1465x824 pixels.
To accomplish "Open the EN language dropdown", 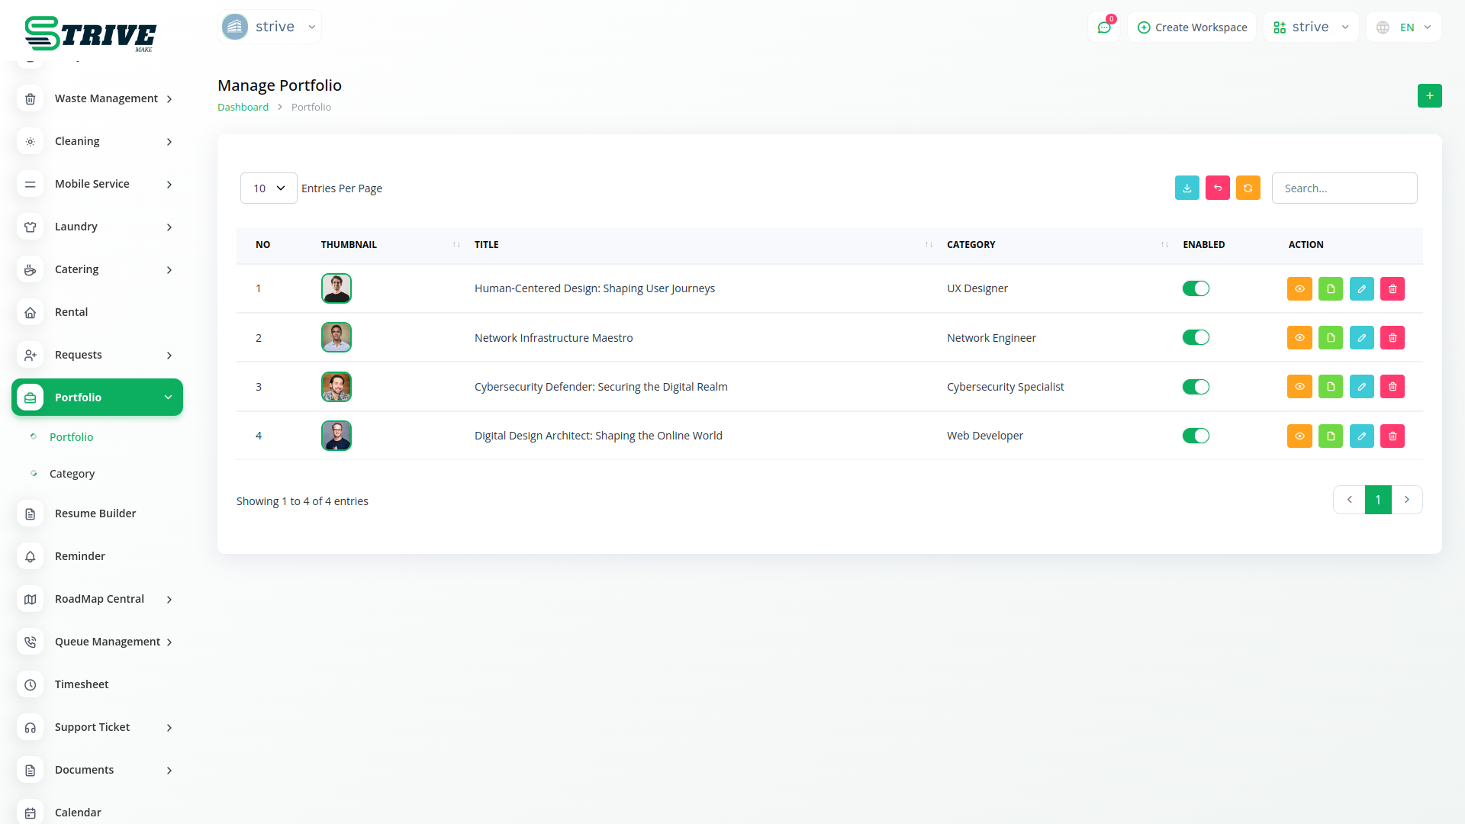I will 1404,27.
